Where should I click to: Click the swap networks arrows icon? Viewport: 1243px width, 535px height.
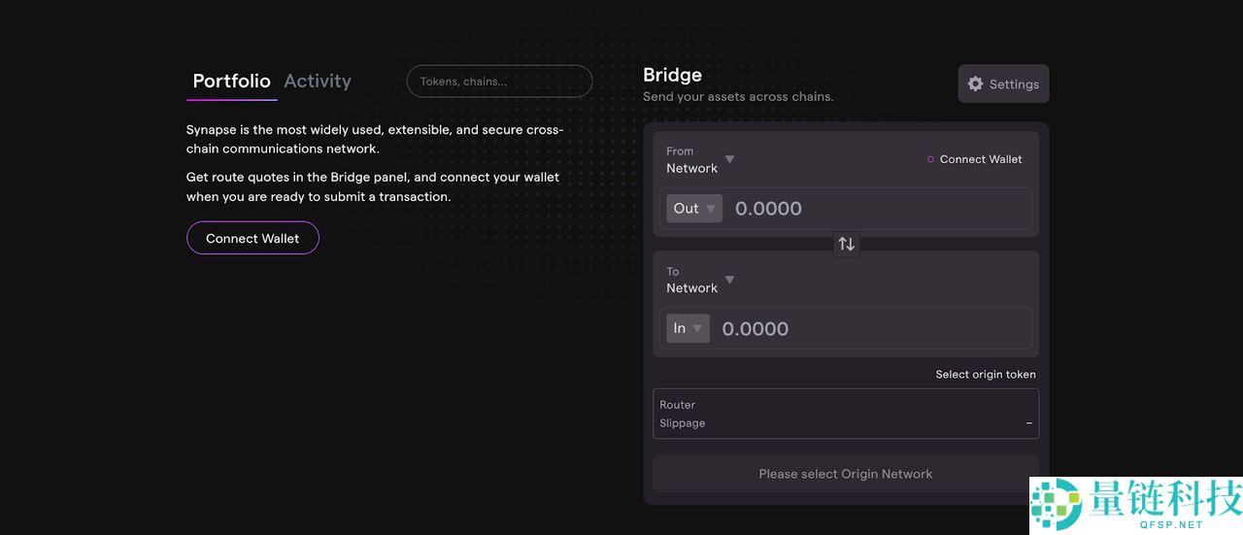[x=847, y=244]
